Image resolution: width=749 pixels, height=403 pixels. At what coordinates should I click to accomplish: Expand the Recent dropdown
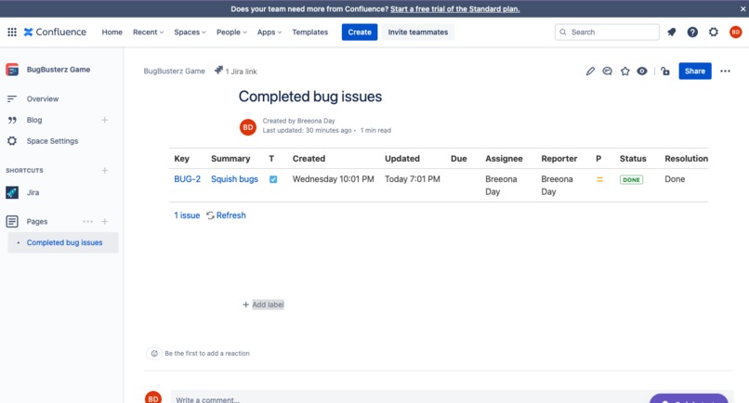coord(148,32)
